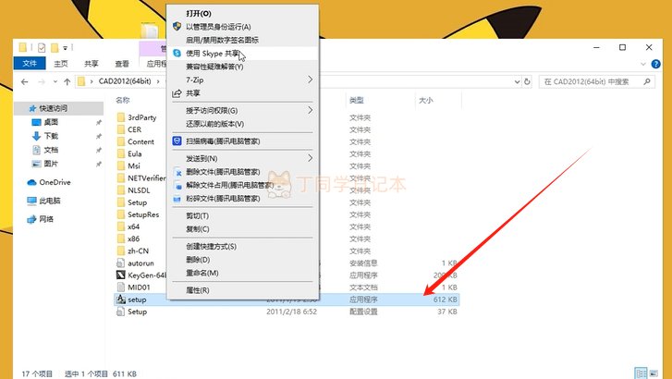Run as administrator 以管理员身份运行(A)
672x379 pixels.
point(242,27)
